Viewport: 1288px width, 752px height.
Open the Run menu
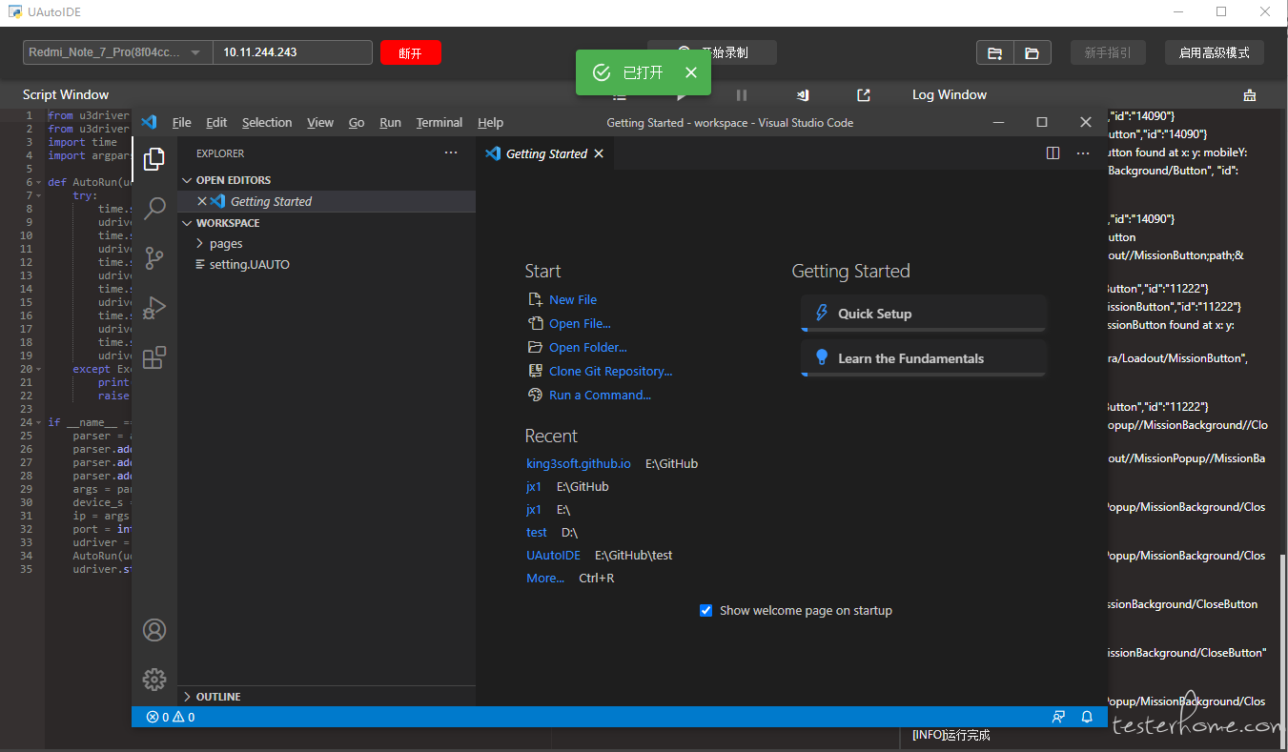click(x=390, y=122)
